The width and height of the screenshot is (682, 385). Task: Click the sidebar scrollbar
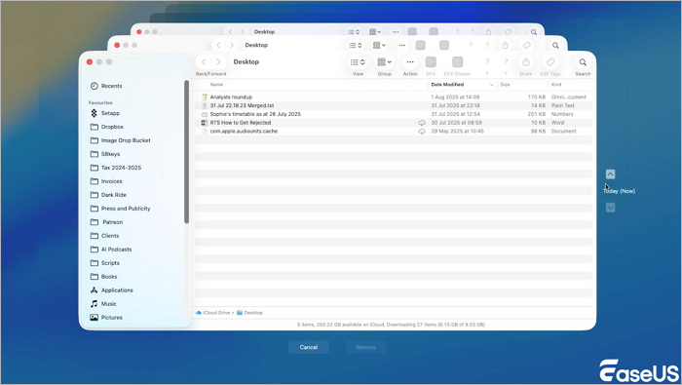pos(187,152)
